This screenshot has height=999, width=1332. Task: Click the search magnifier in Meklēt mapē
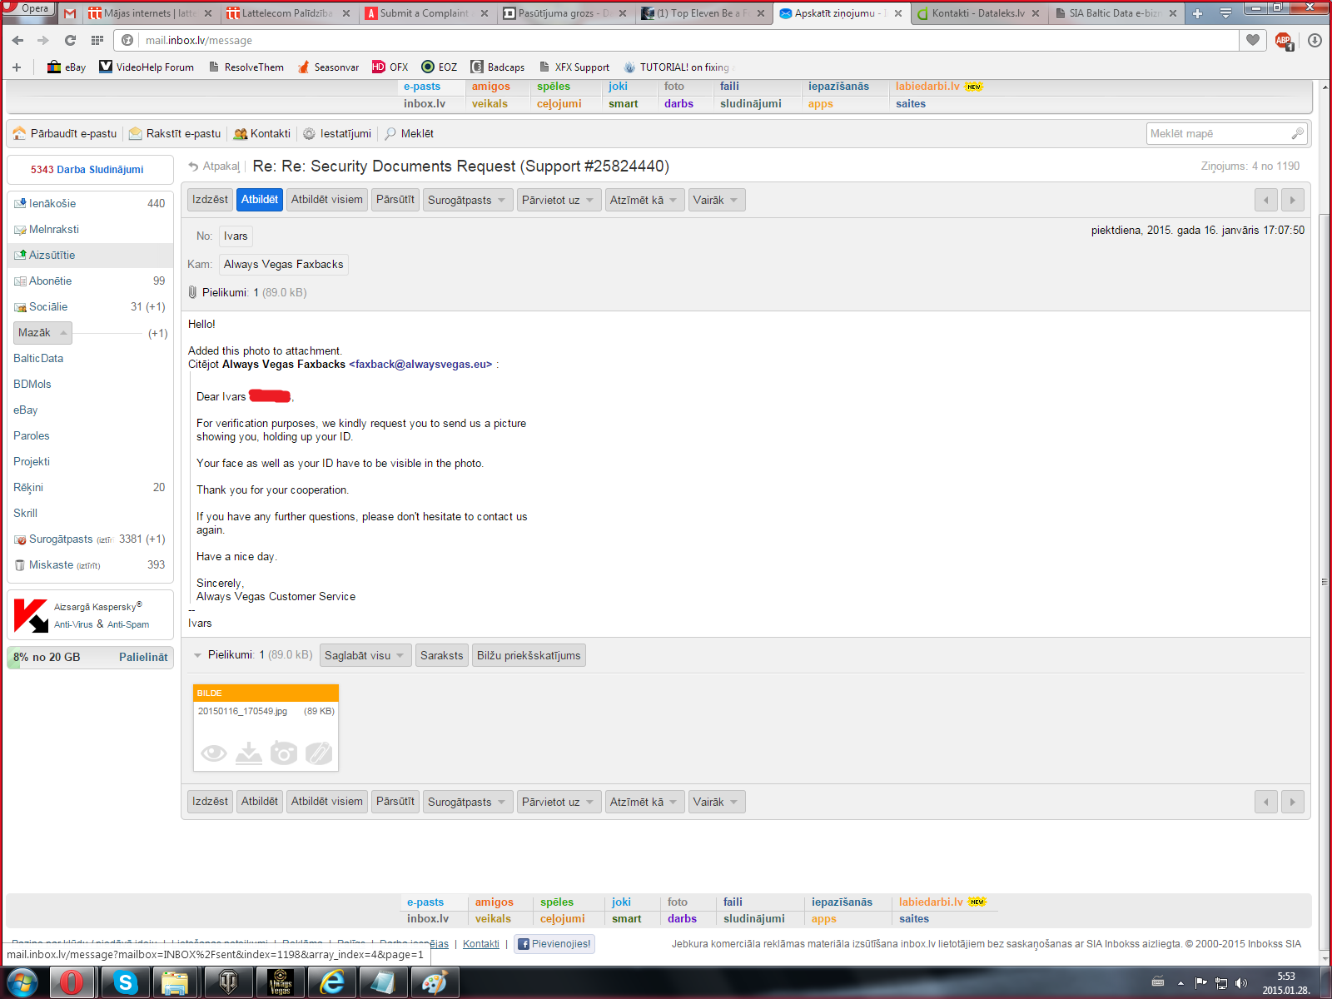pyautogui.click(x=1297, y=133)
